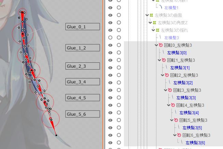Toggle visibility eye for 回転2_左横髪3

pos(110,75)
